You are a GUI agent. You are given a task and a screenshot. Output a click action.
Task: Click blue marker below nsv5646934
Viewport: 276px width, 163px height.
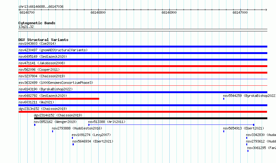pos(73,144)
